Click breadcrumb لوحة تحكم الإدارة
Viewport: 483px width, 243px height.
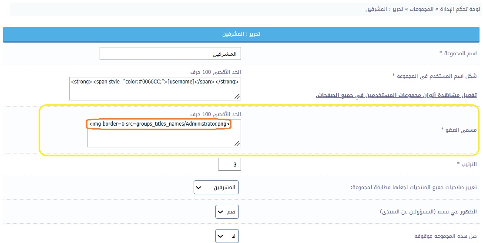coord(460,9)
